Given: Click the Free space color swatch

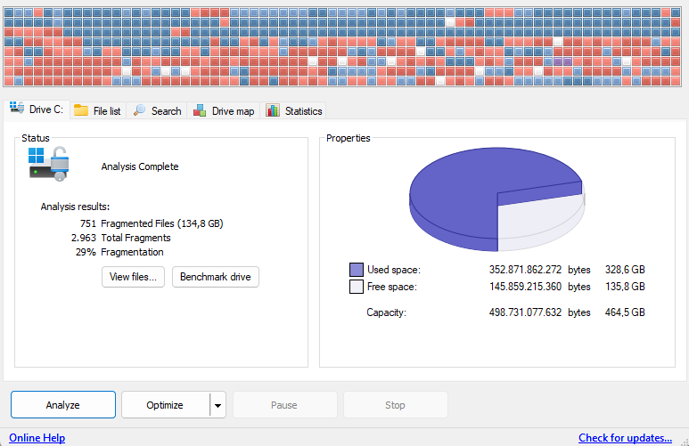Looking at the screenshot, I should [357, 287].
